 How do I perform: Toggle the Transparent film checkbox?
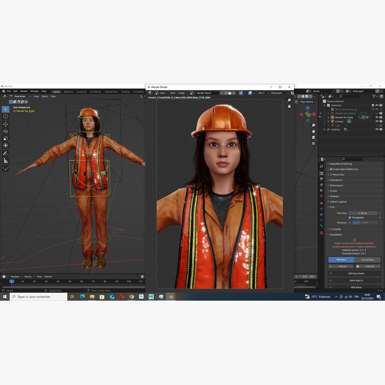350,218
